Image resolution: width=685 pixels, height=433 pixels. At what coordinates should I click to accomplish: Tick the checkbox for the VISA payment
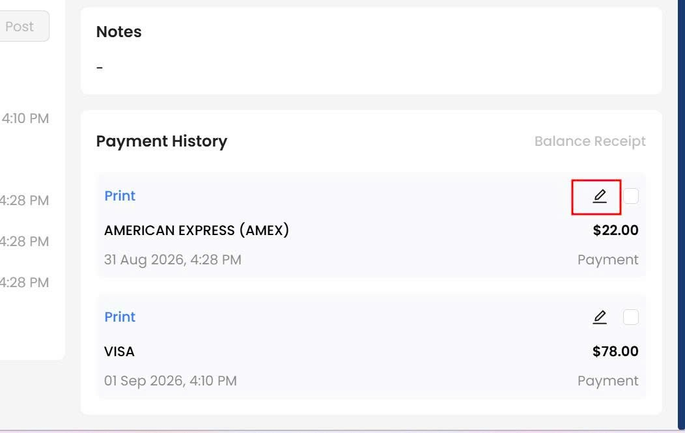[x=630, y=317]
